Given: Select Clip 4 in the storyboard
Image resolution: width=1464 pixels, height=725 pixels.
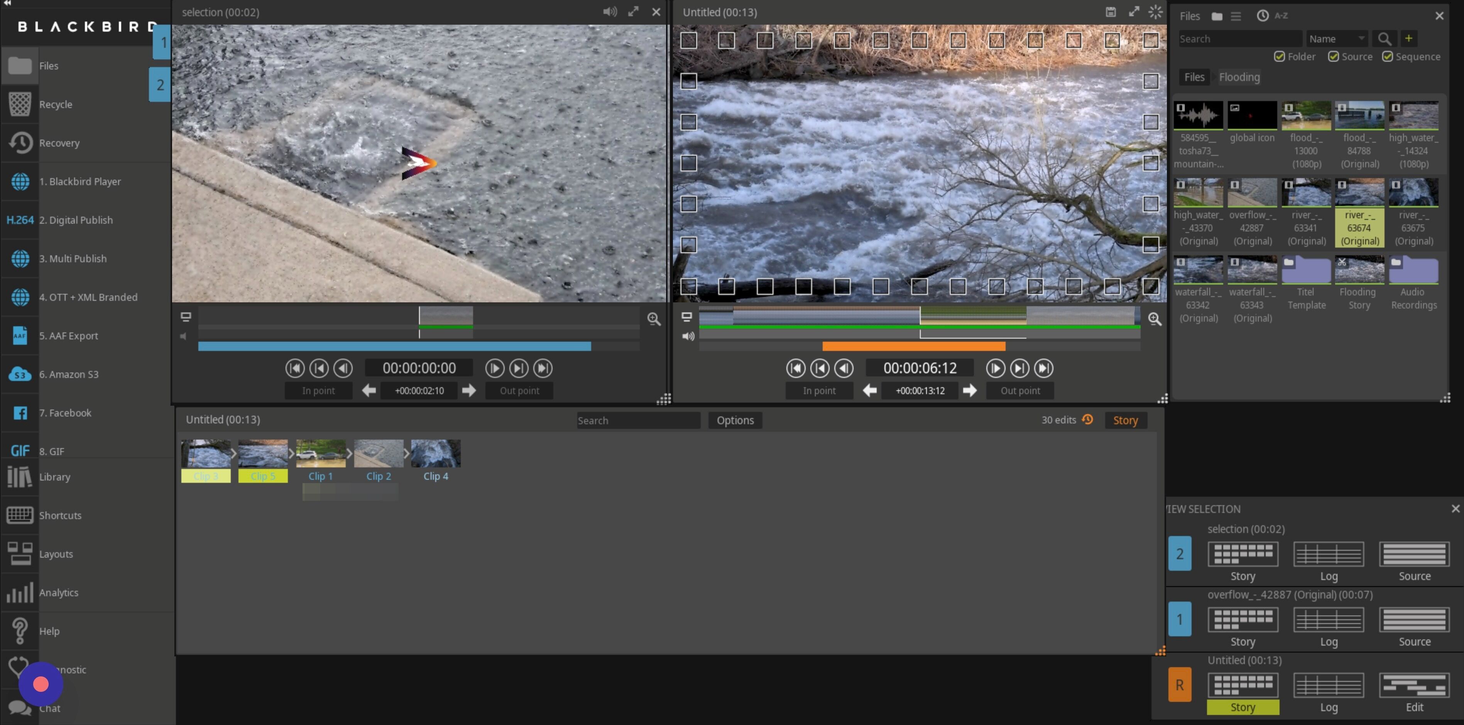Looking at the screenshot, I should [x=436, y=461].
